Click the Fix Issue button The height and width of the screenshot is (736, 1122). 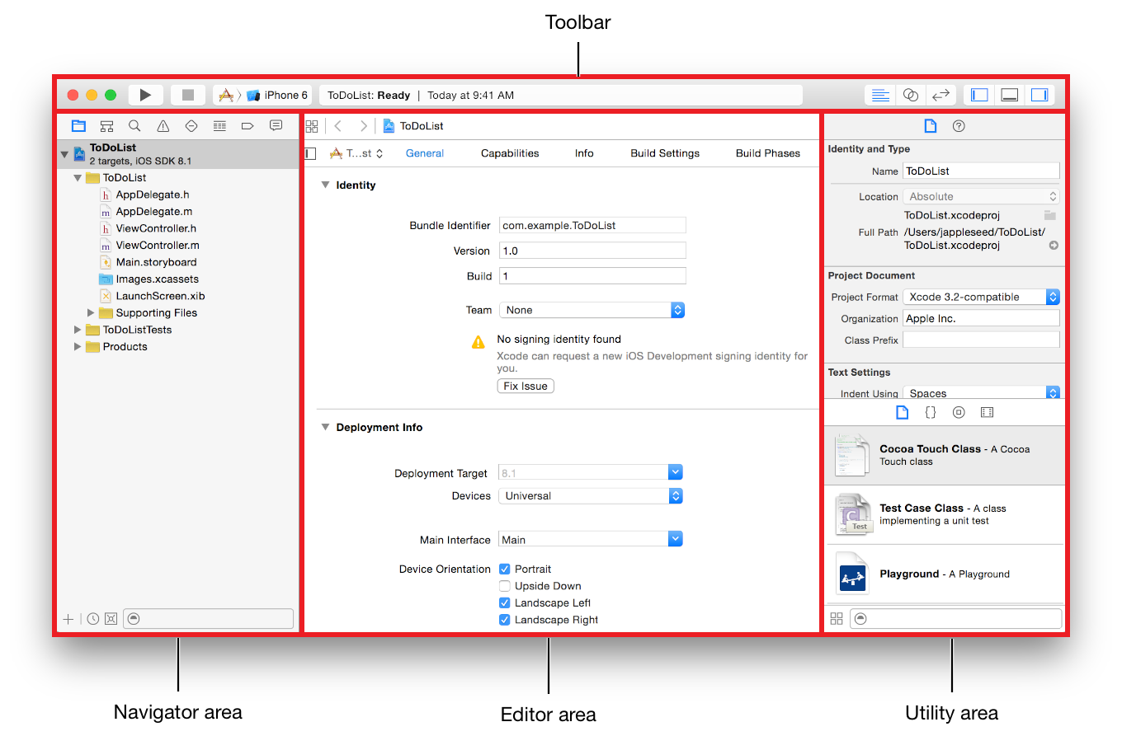pyautogui.click(x=525, y=385)
